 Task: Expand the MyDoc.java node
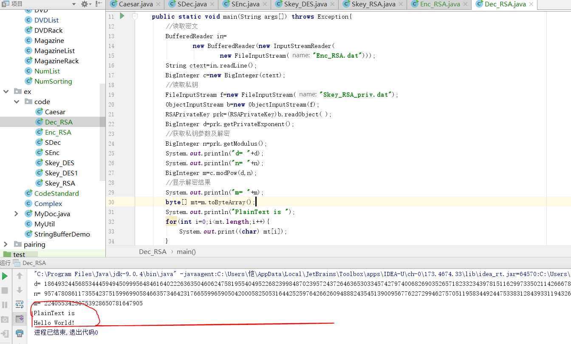pyautogui.click(x=16, y=214)
